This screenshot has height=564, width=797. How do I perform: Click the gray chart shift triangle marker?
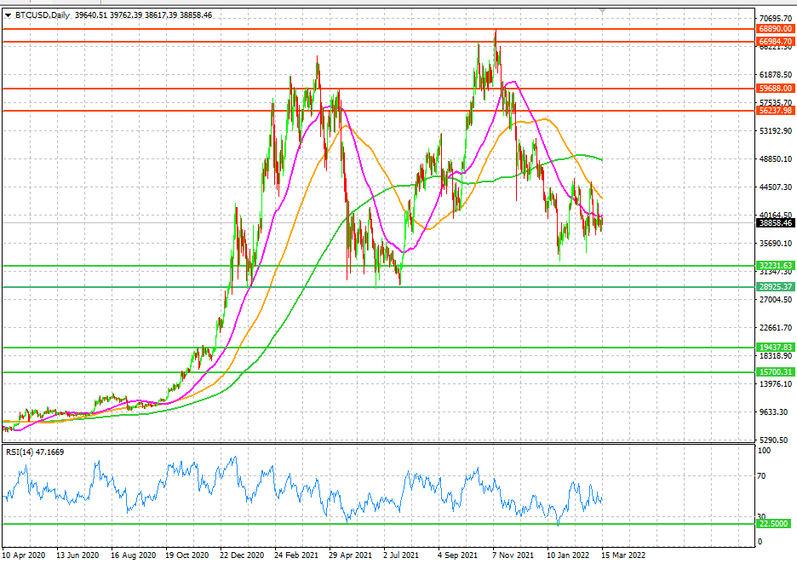[602, 10]
